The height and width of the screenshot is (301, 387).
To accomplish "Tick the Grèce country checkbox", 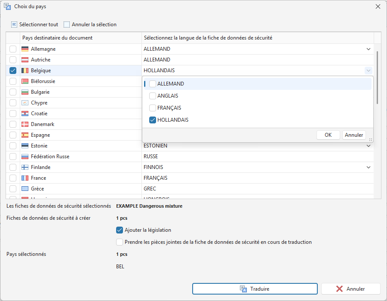I will click(x=13, y=189).
